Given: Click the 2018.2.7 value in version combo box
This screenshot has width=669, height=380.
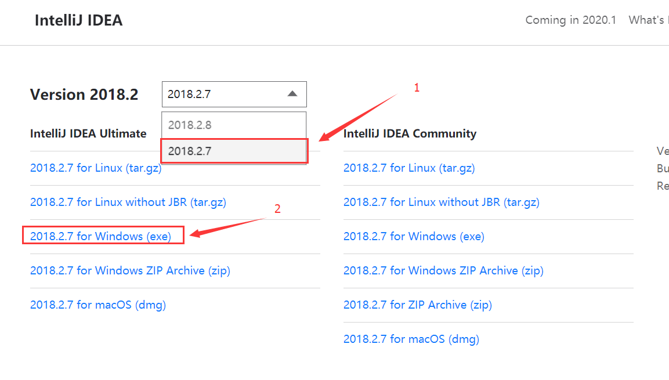Looking at the screenshot, I should pos(189,94).
